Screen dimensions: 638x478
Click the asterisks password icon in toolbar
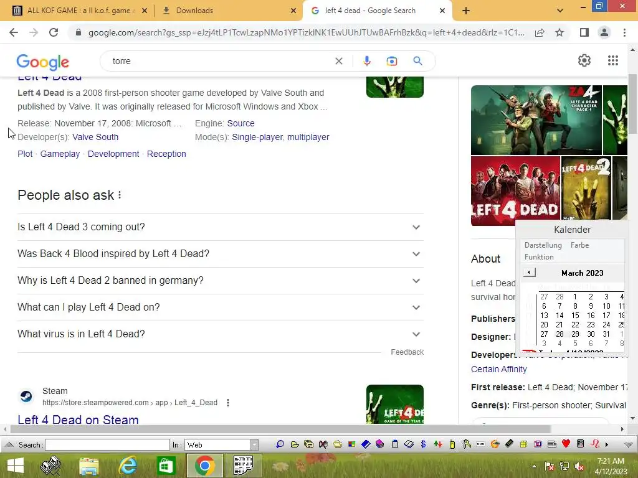point(480,444)
